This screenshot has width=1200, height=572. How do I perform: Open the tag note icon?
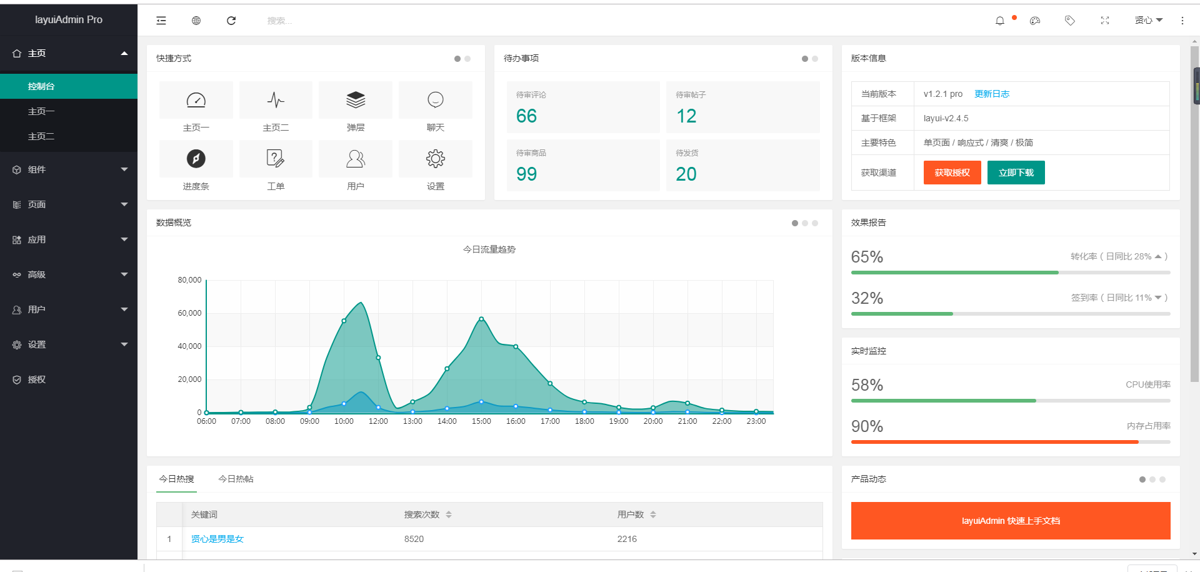click(x=1070, y=21)
